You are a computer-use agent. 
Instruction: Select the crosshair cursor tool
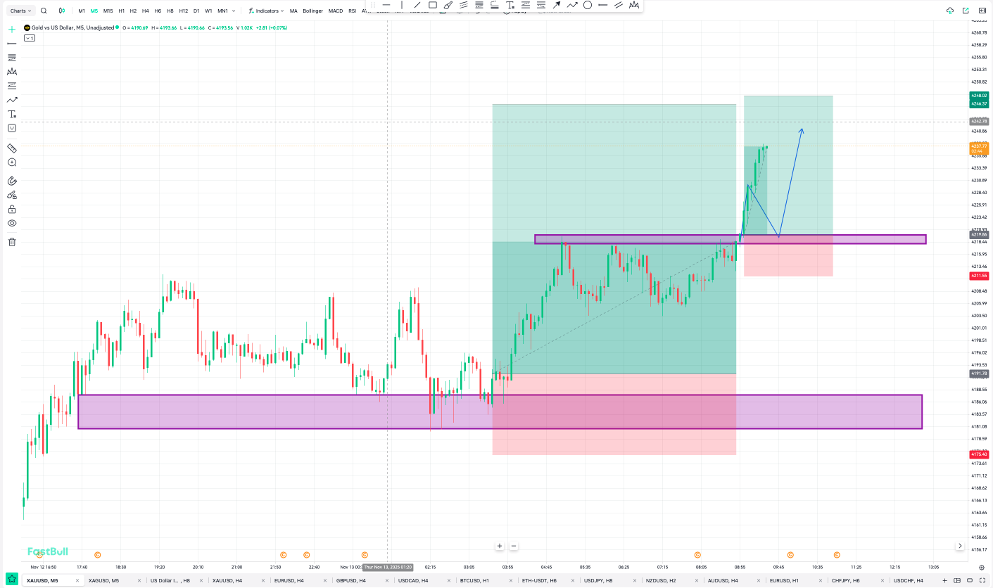[x=11, y=30]
